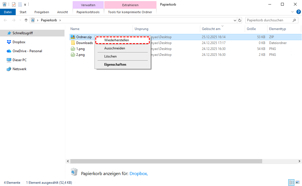Switch to large thumbnails view icon
This screenshot has height=186, width=302.
pos(298,182)
